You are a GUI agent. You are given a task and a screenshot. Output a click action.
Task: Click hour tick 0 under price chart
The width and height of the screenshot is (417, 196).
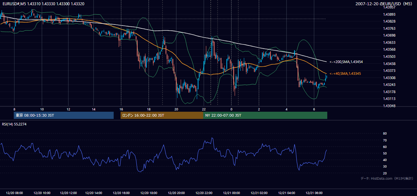231,109
